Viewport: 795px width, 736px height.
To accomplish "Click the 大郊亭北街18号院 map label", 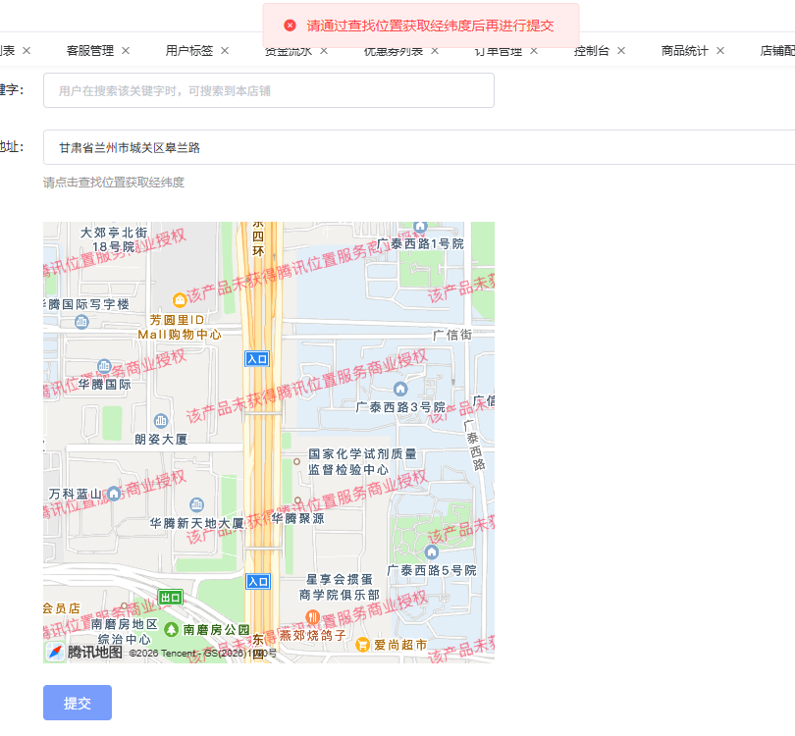I will click(x=114, y=239).
